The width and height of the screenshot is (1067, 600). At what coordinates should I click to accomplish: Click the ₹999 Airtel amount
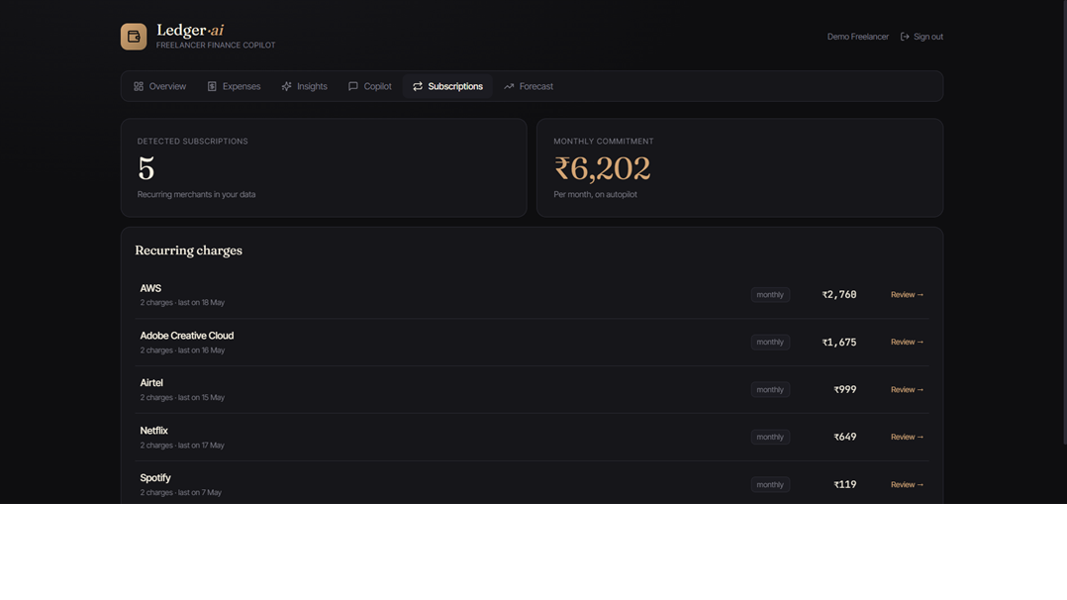(845, 389)
